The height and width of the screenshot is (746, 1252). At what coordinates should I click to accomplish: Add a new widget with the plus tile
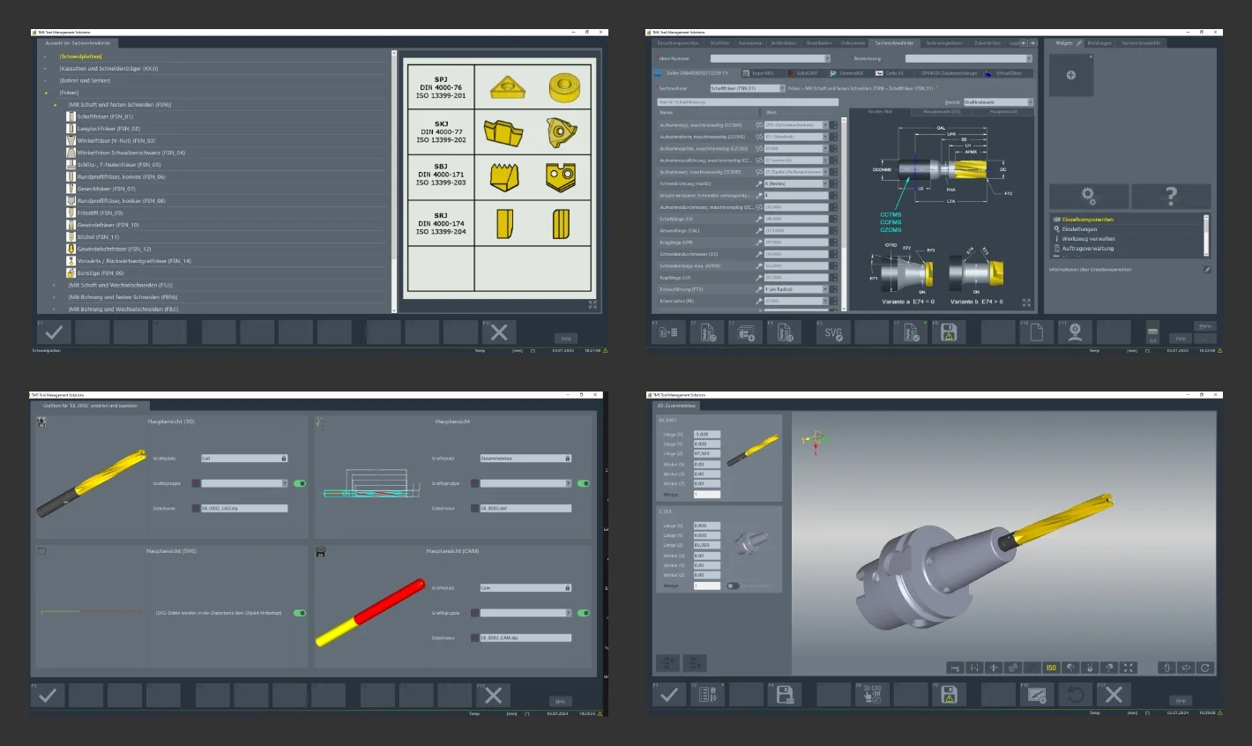click(1070, 75)
